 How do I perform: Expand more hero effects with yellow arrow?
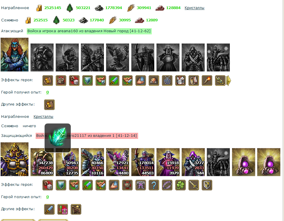coord(229,81)
